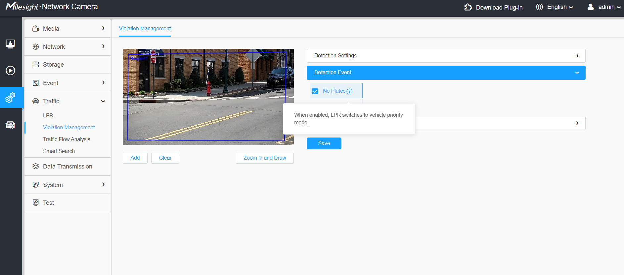
Task: Select the Settings gears icon in the sidebar
Action: pos(10,98)
